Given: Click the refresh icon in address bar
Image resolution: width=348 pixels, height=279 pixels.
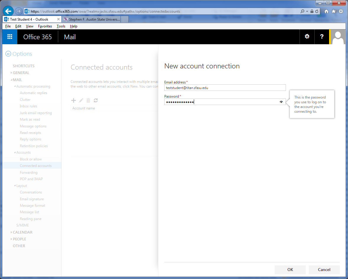Looking at the screenshot, I should click(x=317, y=12).
